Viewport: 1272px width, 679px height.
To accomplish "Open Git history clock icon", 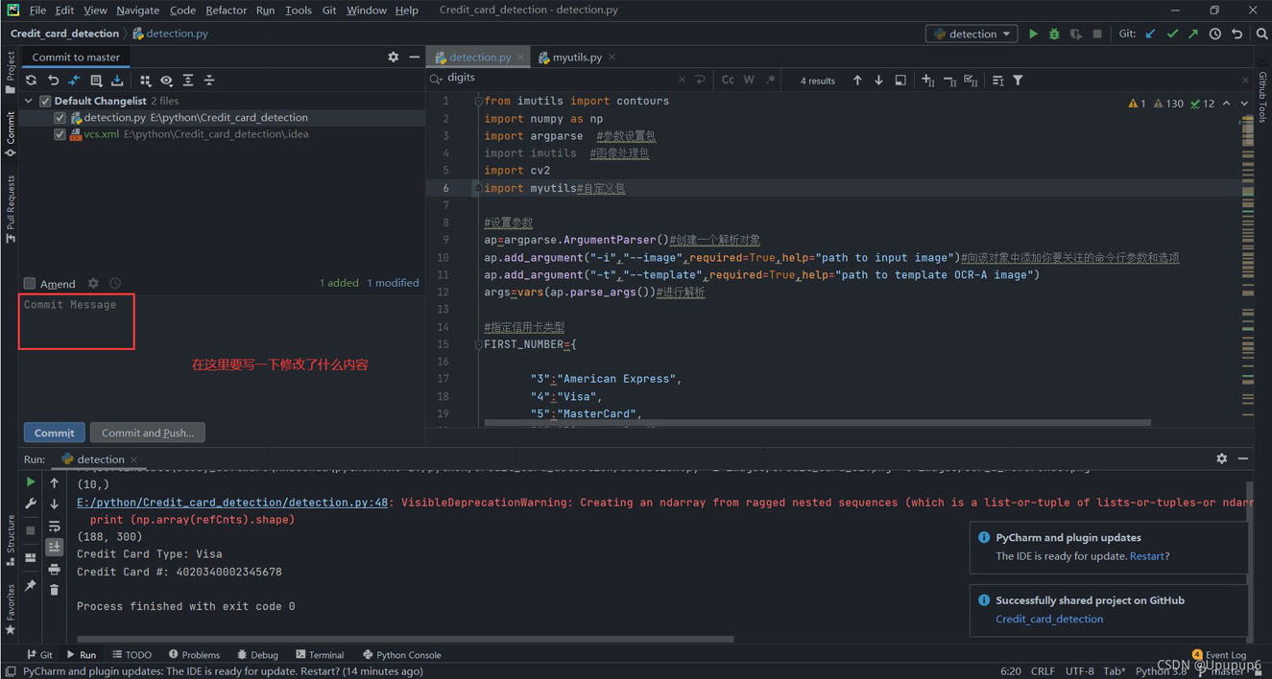I will (1215, 34).
